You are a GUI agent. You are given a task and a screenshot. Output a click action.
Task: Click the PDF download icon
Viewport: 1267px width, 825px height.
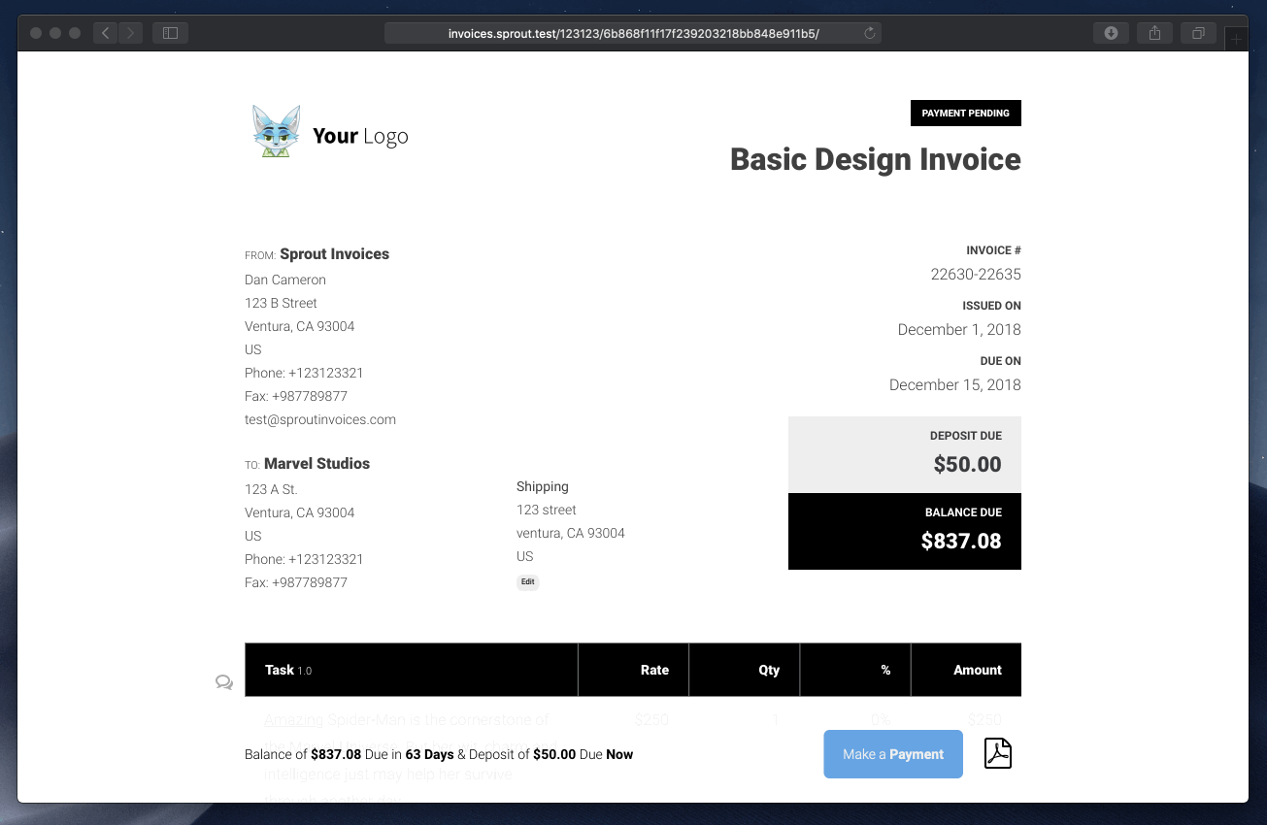[998, 753]
